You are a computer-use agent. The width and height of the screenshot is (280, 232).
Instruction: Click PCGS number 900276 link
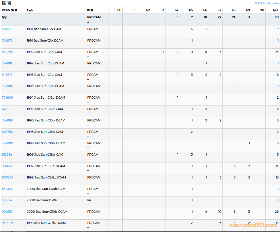coord(7,166)
